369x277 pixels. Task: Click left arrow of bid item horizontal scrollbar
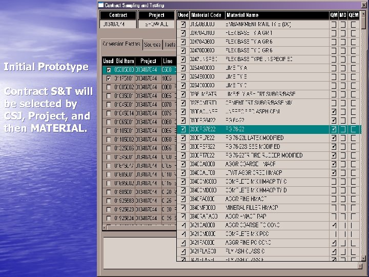coord(105,228)
